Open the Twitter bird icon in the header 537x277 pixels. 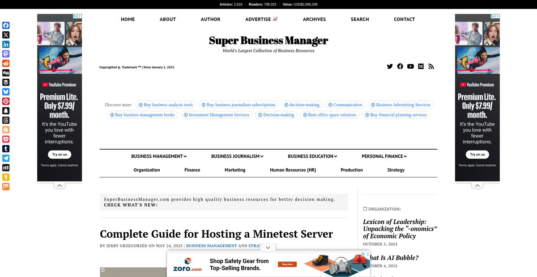[x=390, y=66]
